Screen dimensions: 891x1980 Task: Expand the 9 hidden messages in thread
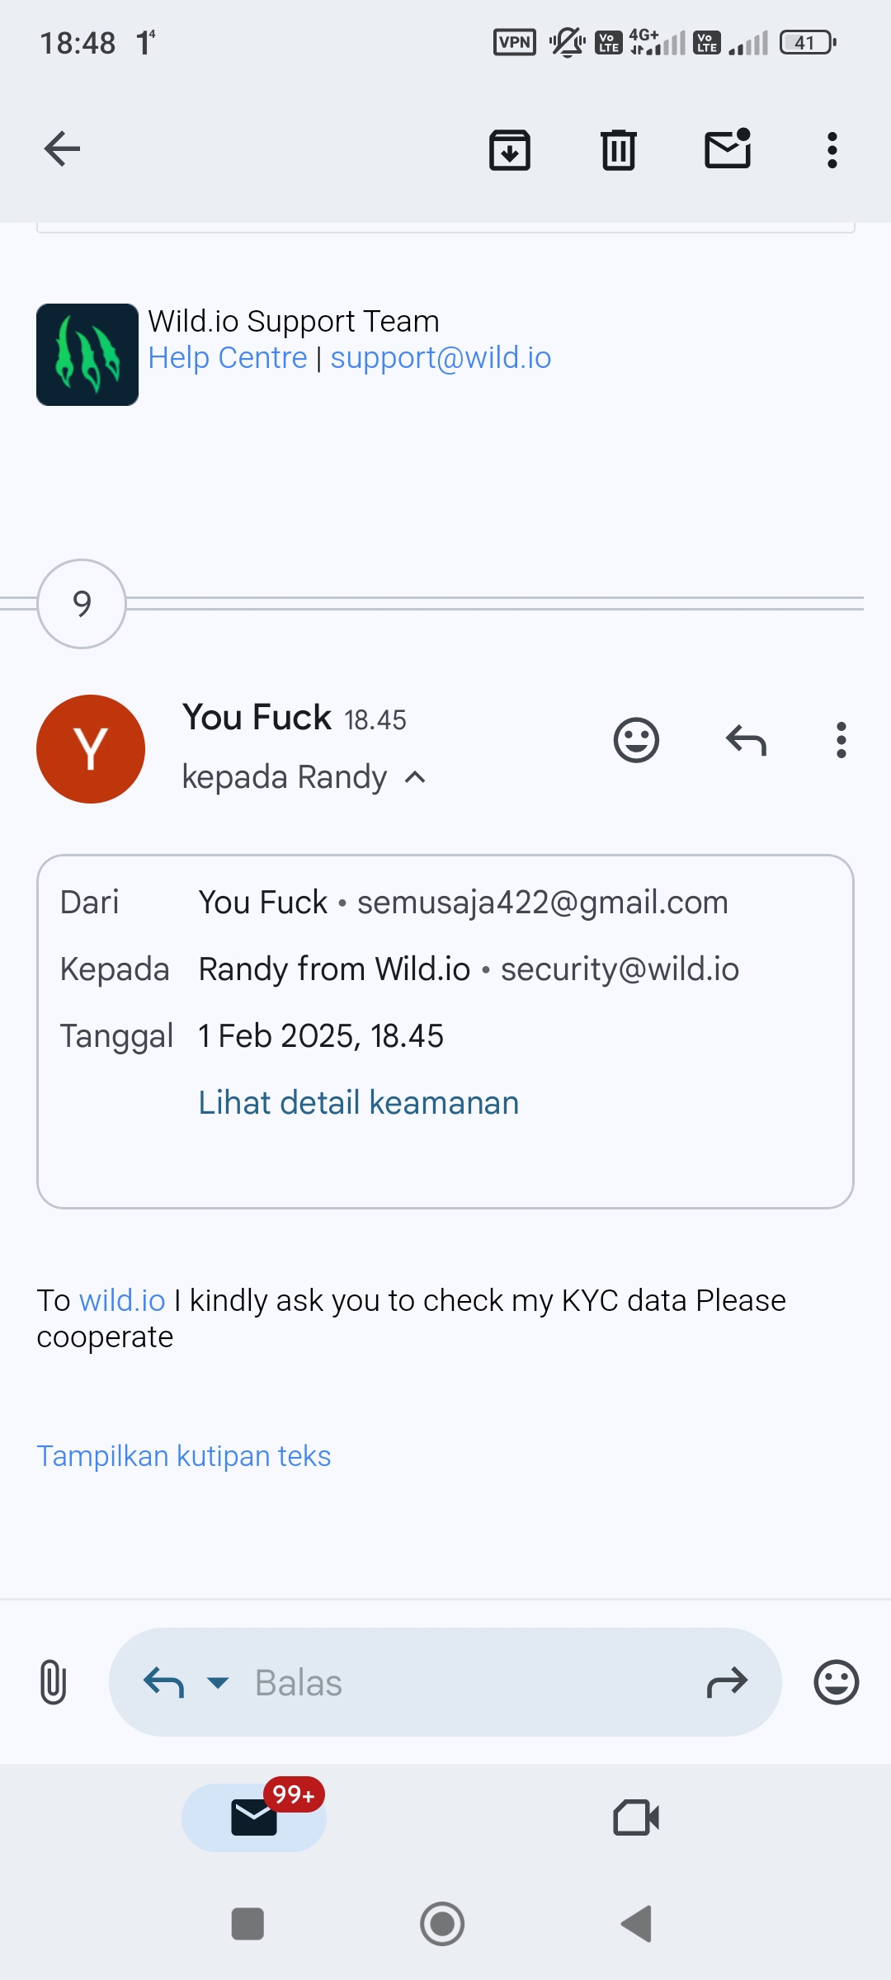click(x=82, y=604)
